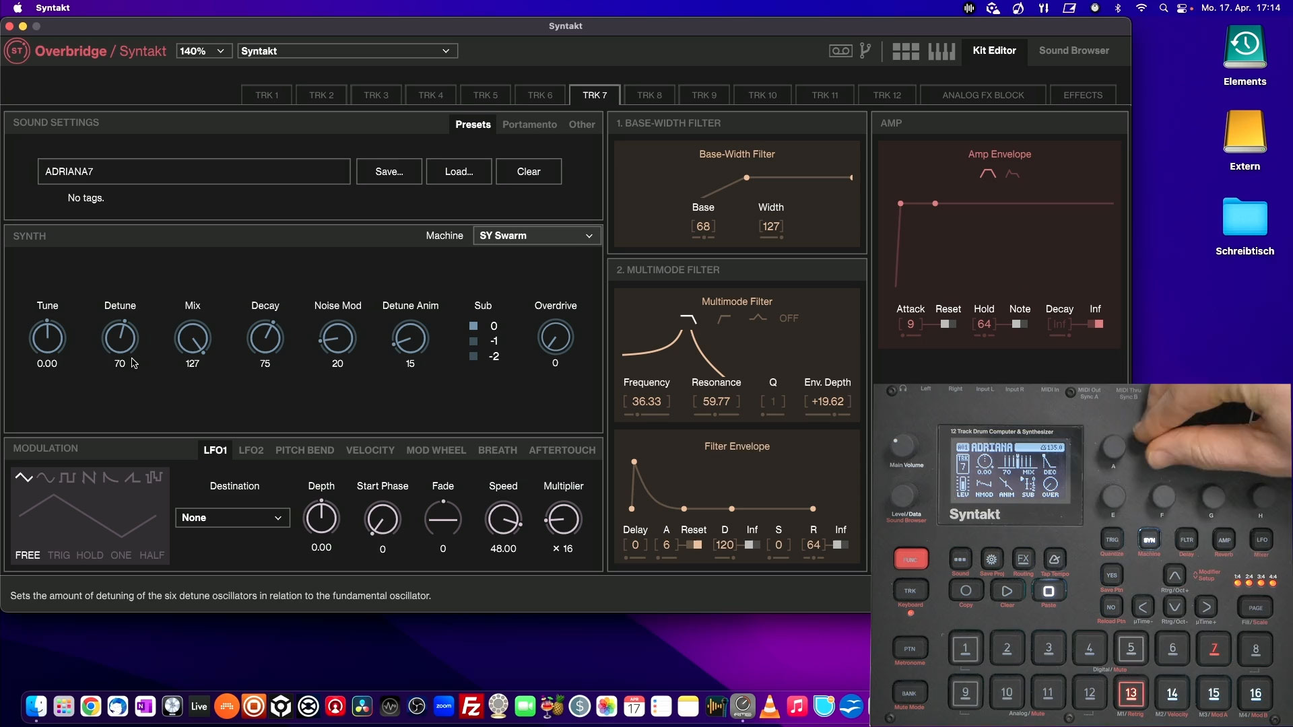Set LFO mode to HOLD
This screenshot has height=727, width=1293.
pyautogui.click(x=90, y=555)
